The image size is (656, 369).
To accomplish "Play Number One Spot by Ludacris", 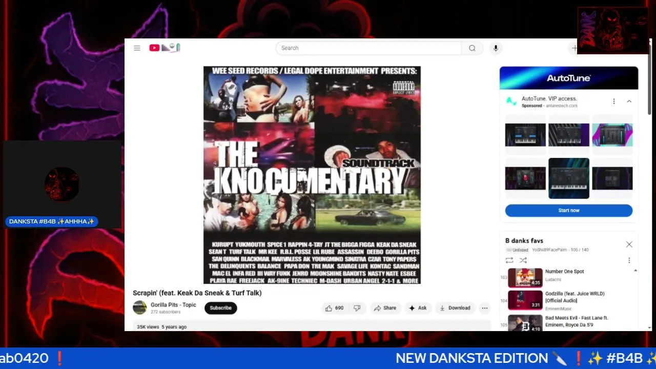I will [x=569, y=277].
